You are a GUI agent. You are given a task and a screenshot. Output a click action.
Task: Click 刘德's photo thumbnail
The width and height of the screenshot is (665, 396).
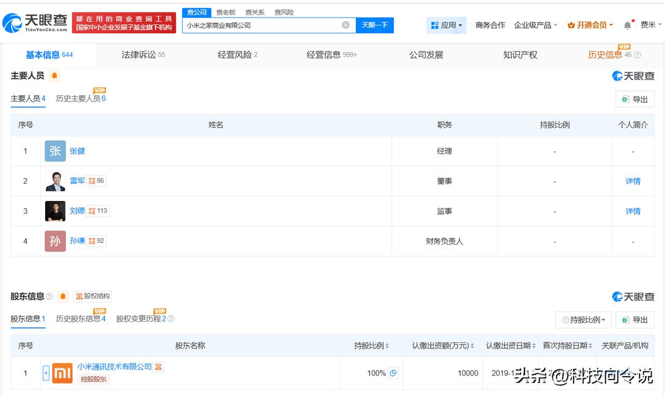click(x=55, y=211)
